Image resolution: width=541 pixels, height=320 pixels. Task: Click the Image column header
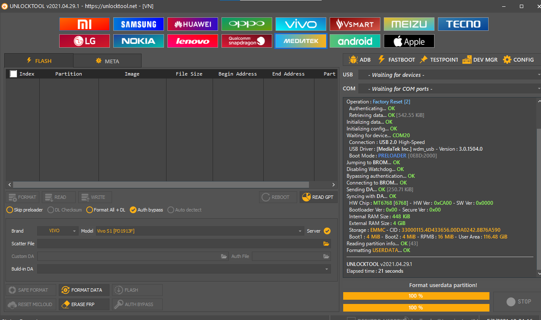point(132,74)
